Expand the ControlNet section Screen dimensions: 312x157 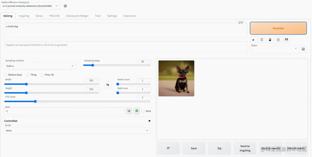tap(77, 121)
